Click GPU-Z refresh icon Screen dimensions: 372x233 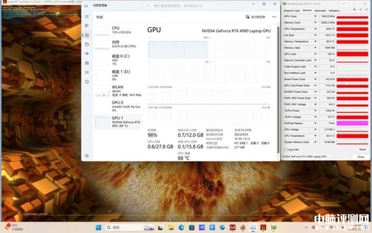point(360,10)
